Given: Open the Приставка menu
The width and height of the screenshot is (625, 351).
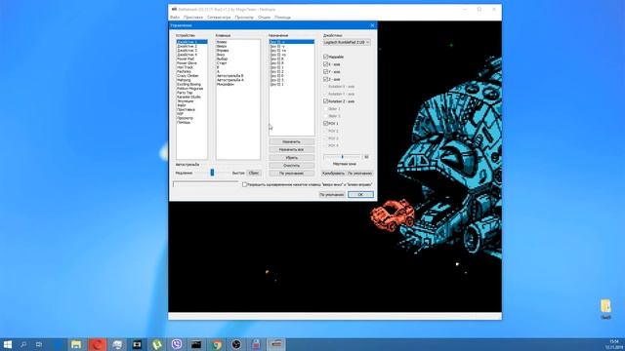Looking at the screenshot, I should pos(193,18).
